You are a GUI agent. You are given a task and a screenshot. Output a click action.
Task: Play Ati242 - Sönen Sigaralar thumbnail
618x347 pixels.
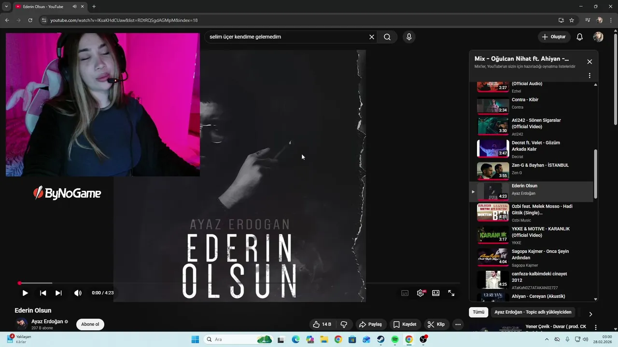click(x=493, y=126)
